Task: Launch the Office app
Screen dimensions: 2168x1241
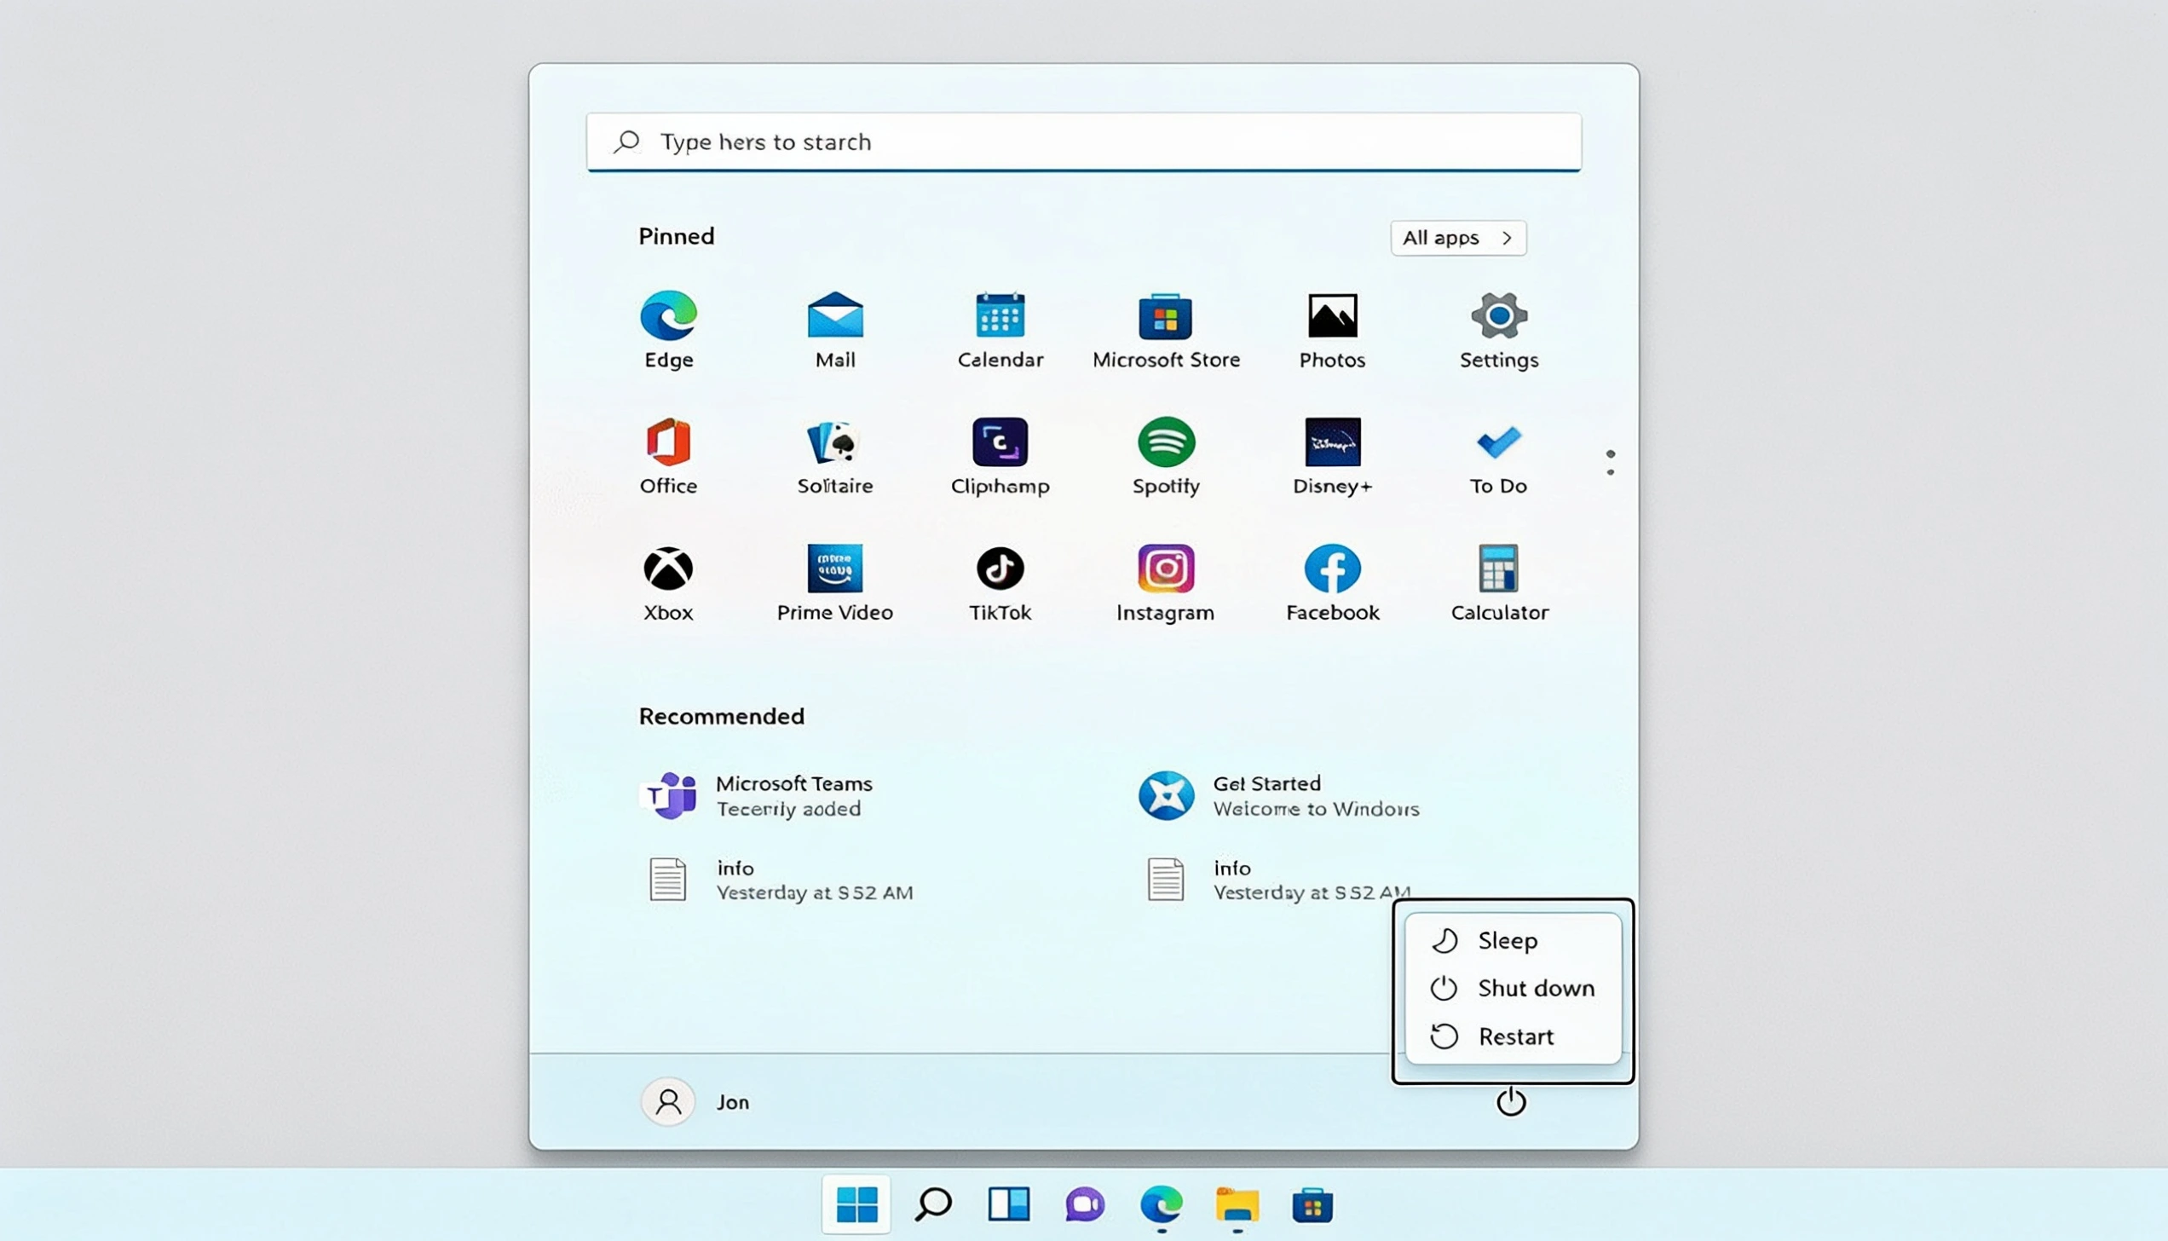Action: (668, 456)
